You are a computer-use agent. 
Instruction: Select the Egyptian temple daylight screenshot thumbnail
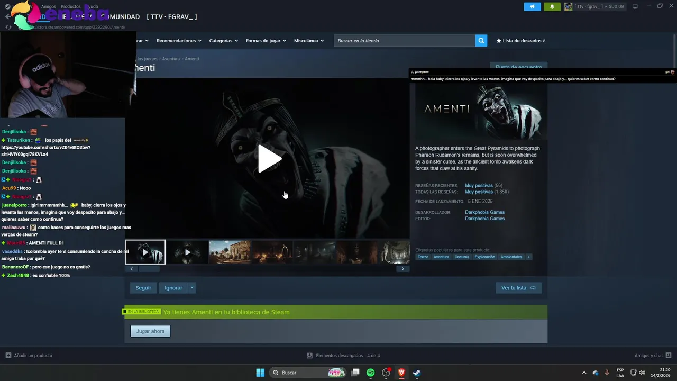(230, 252)
